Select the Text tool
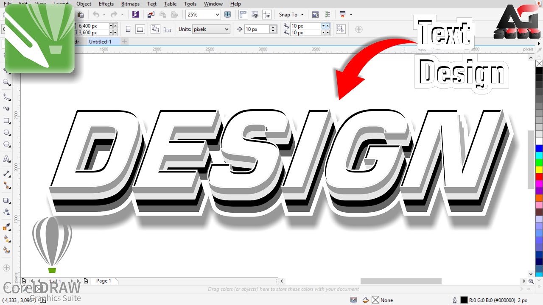The width and height of the screenshot is (543, 305). click(x=6, y=159)
